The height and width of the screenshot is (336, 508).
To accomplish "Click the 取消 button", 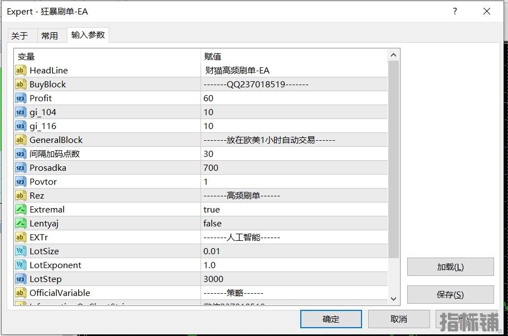I will pyautogui.click(x=399, y=319).
